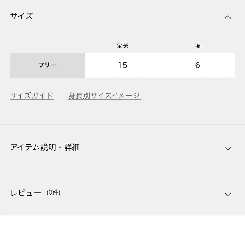This screenshot has height=245, width=245.
Task: Click the upward chevron next to サイズ
Action: (228, 17)
